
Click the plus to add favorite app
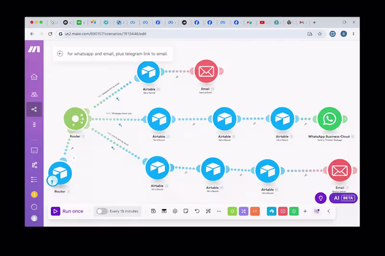click(x=305, y=211)
